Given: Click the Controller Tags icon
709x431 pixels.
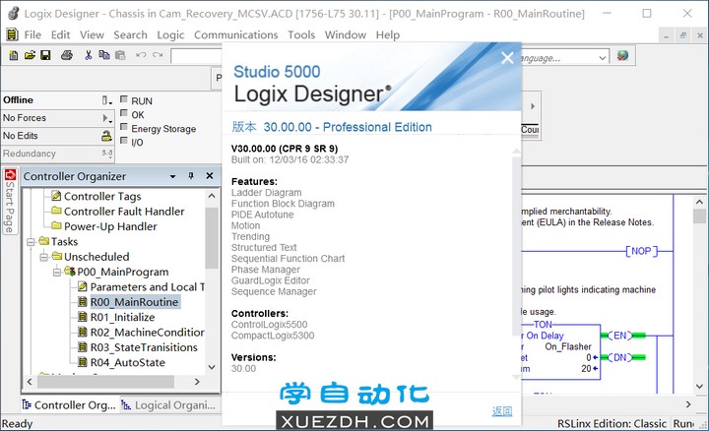Looking at the screenshot, I should [56, 196].
